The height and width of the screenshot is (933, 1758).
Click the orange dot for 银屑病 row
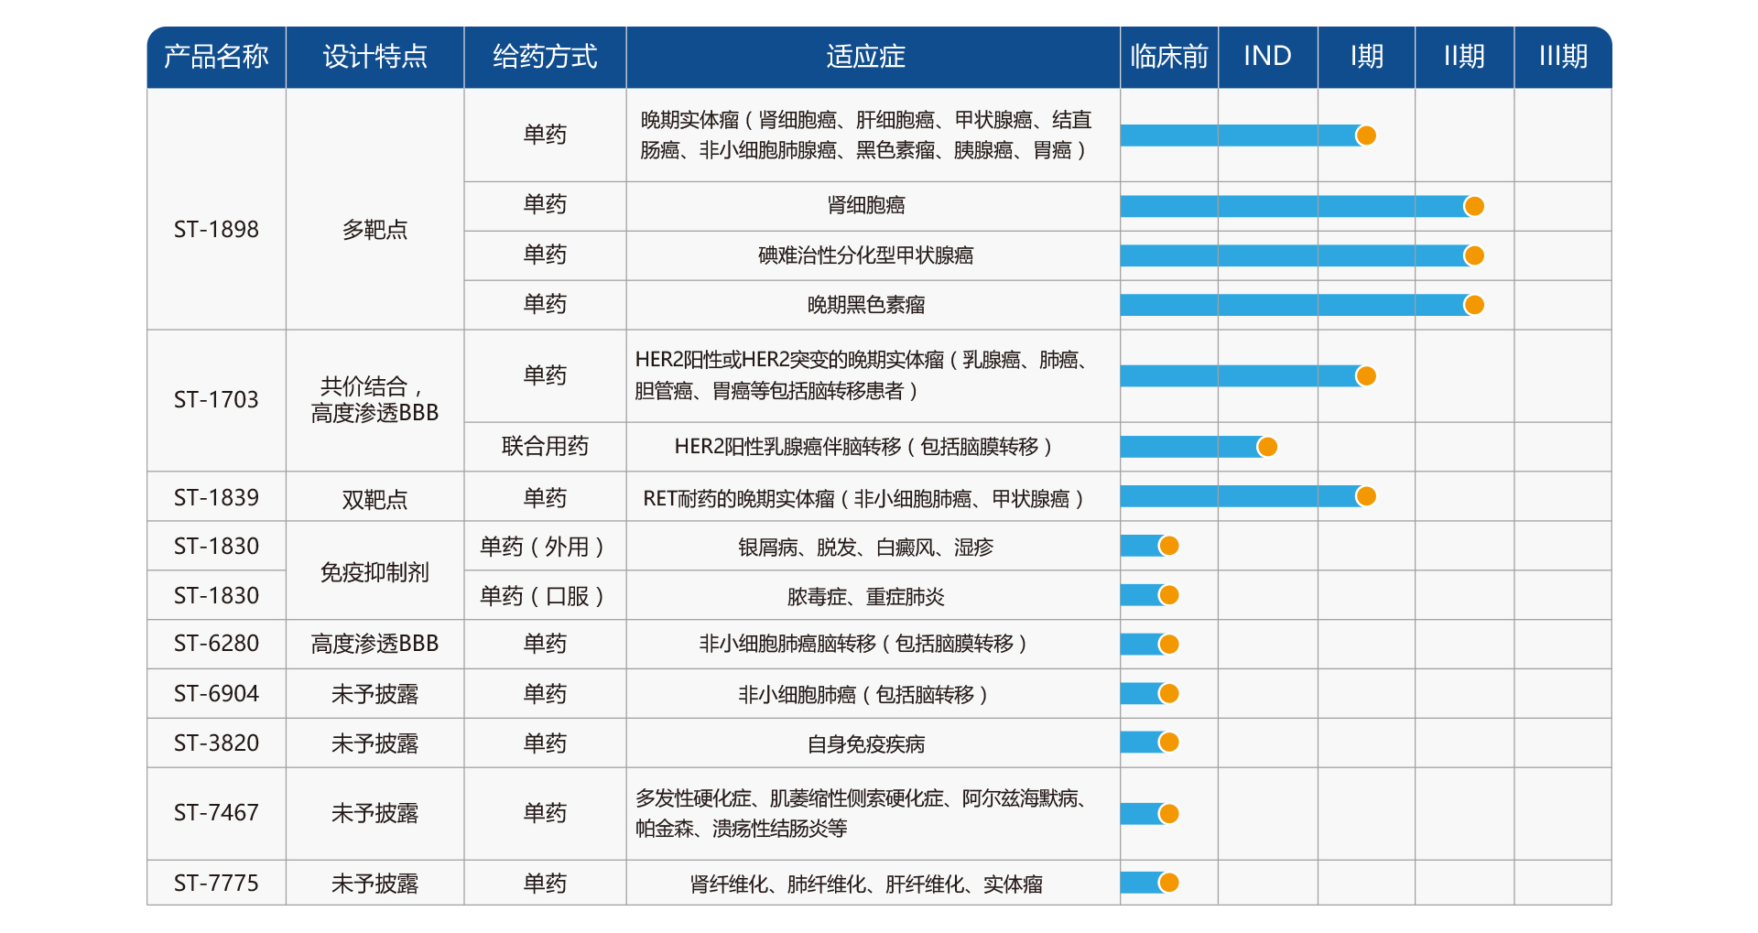click(1168, 546)
